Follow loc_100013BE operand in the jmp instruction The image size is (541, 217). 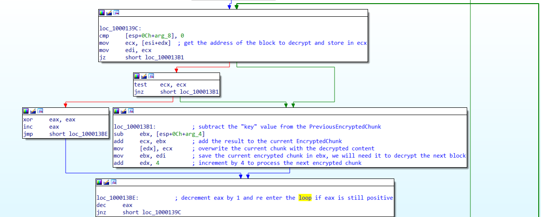87,134
